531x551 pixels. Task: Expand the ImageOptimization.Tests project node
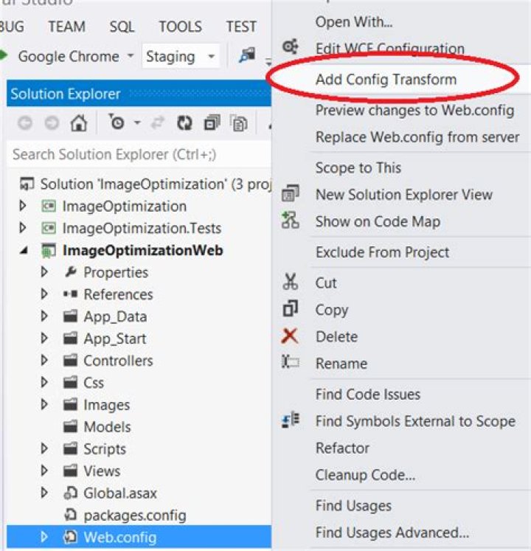(23, 228)
